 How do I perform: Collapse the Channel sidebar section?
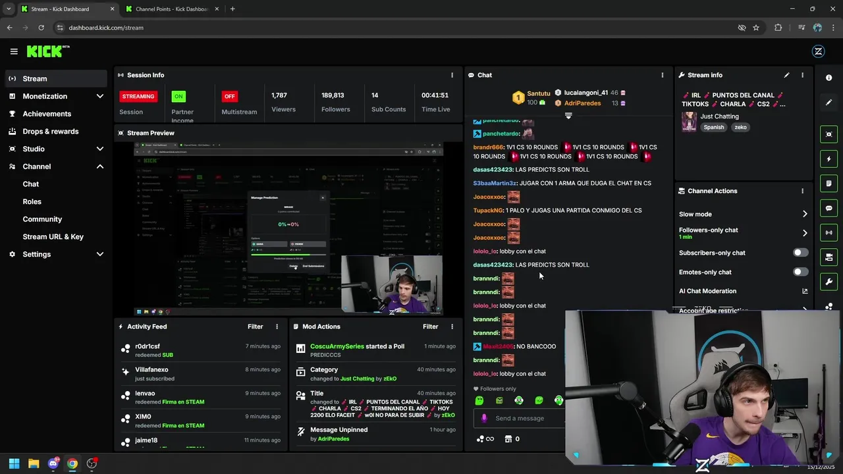pos(100,167)
